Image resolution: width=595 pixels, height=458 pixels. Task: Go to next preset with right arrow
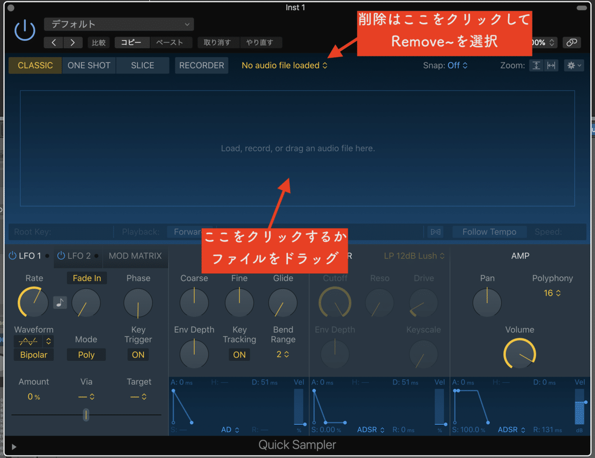(73, 43)
